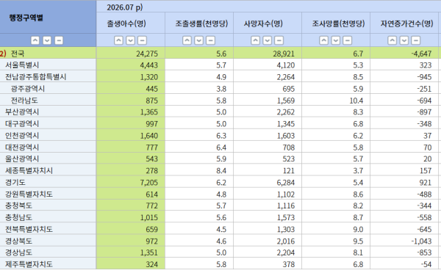The width and height of the screenshot is (441, 273).
Task: Sort 행정구역별 column ascending arrow
Action: [35, 40]
